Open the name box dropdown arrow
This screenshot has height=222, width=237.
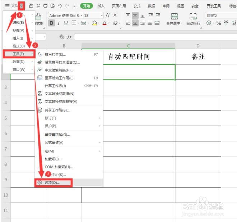tap(45, 37)
